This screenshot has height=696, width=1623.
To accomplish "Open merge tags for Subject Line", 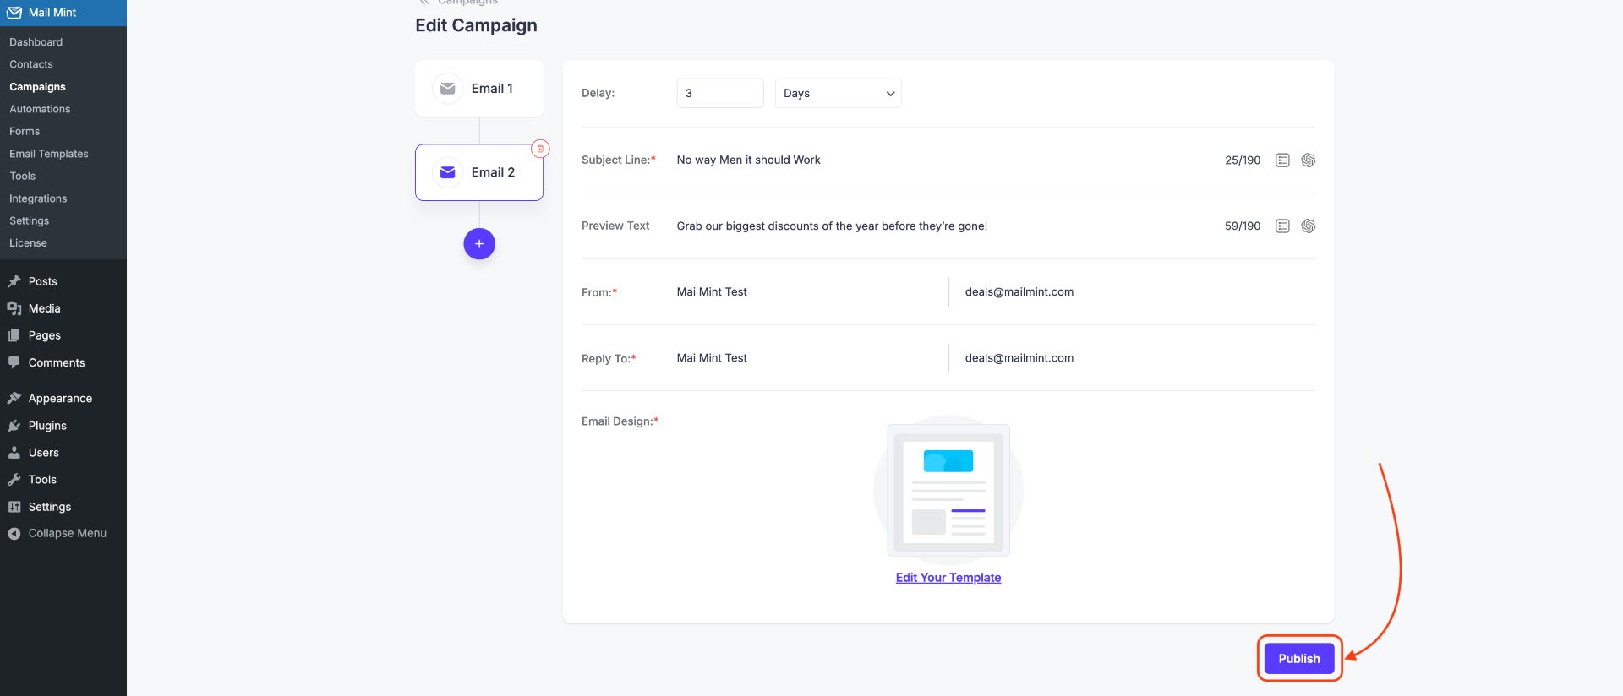I will pyautogui.click(x=1282, y=160).
